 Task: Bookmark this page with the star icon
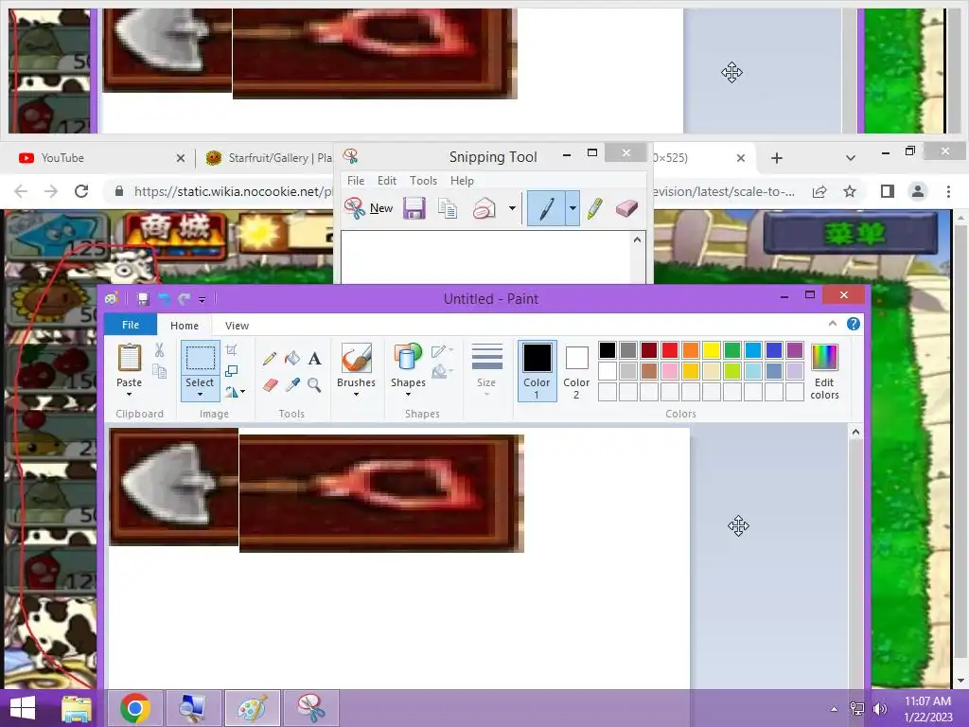pos(850,191)
